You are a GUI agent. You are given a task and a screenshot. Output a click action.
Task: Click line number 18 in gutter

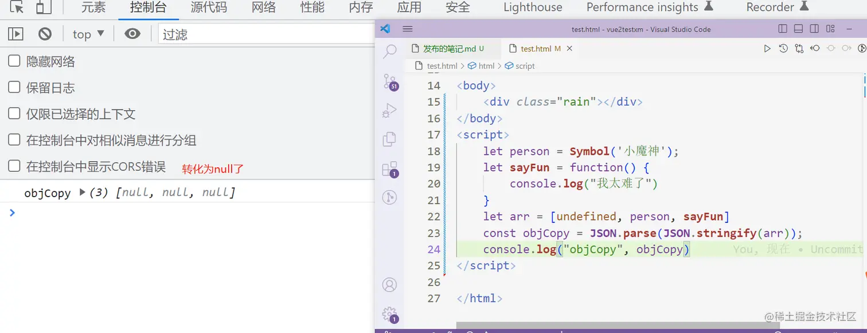pyautogui.click(x=434, y=151)
